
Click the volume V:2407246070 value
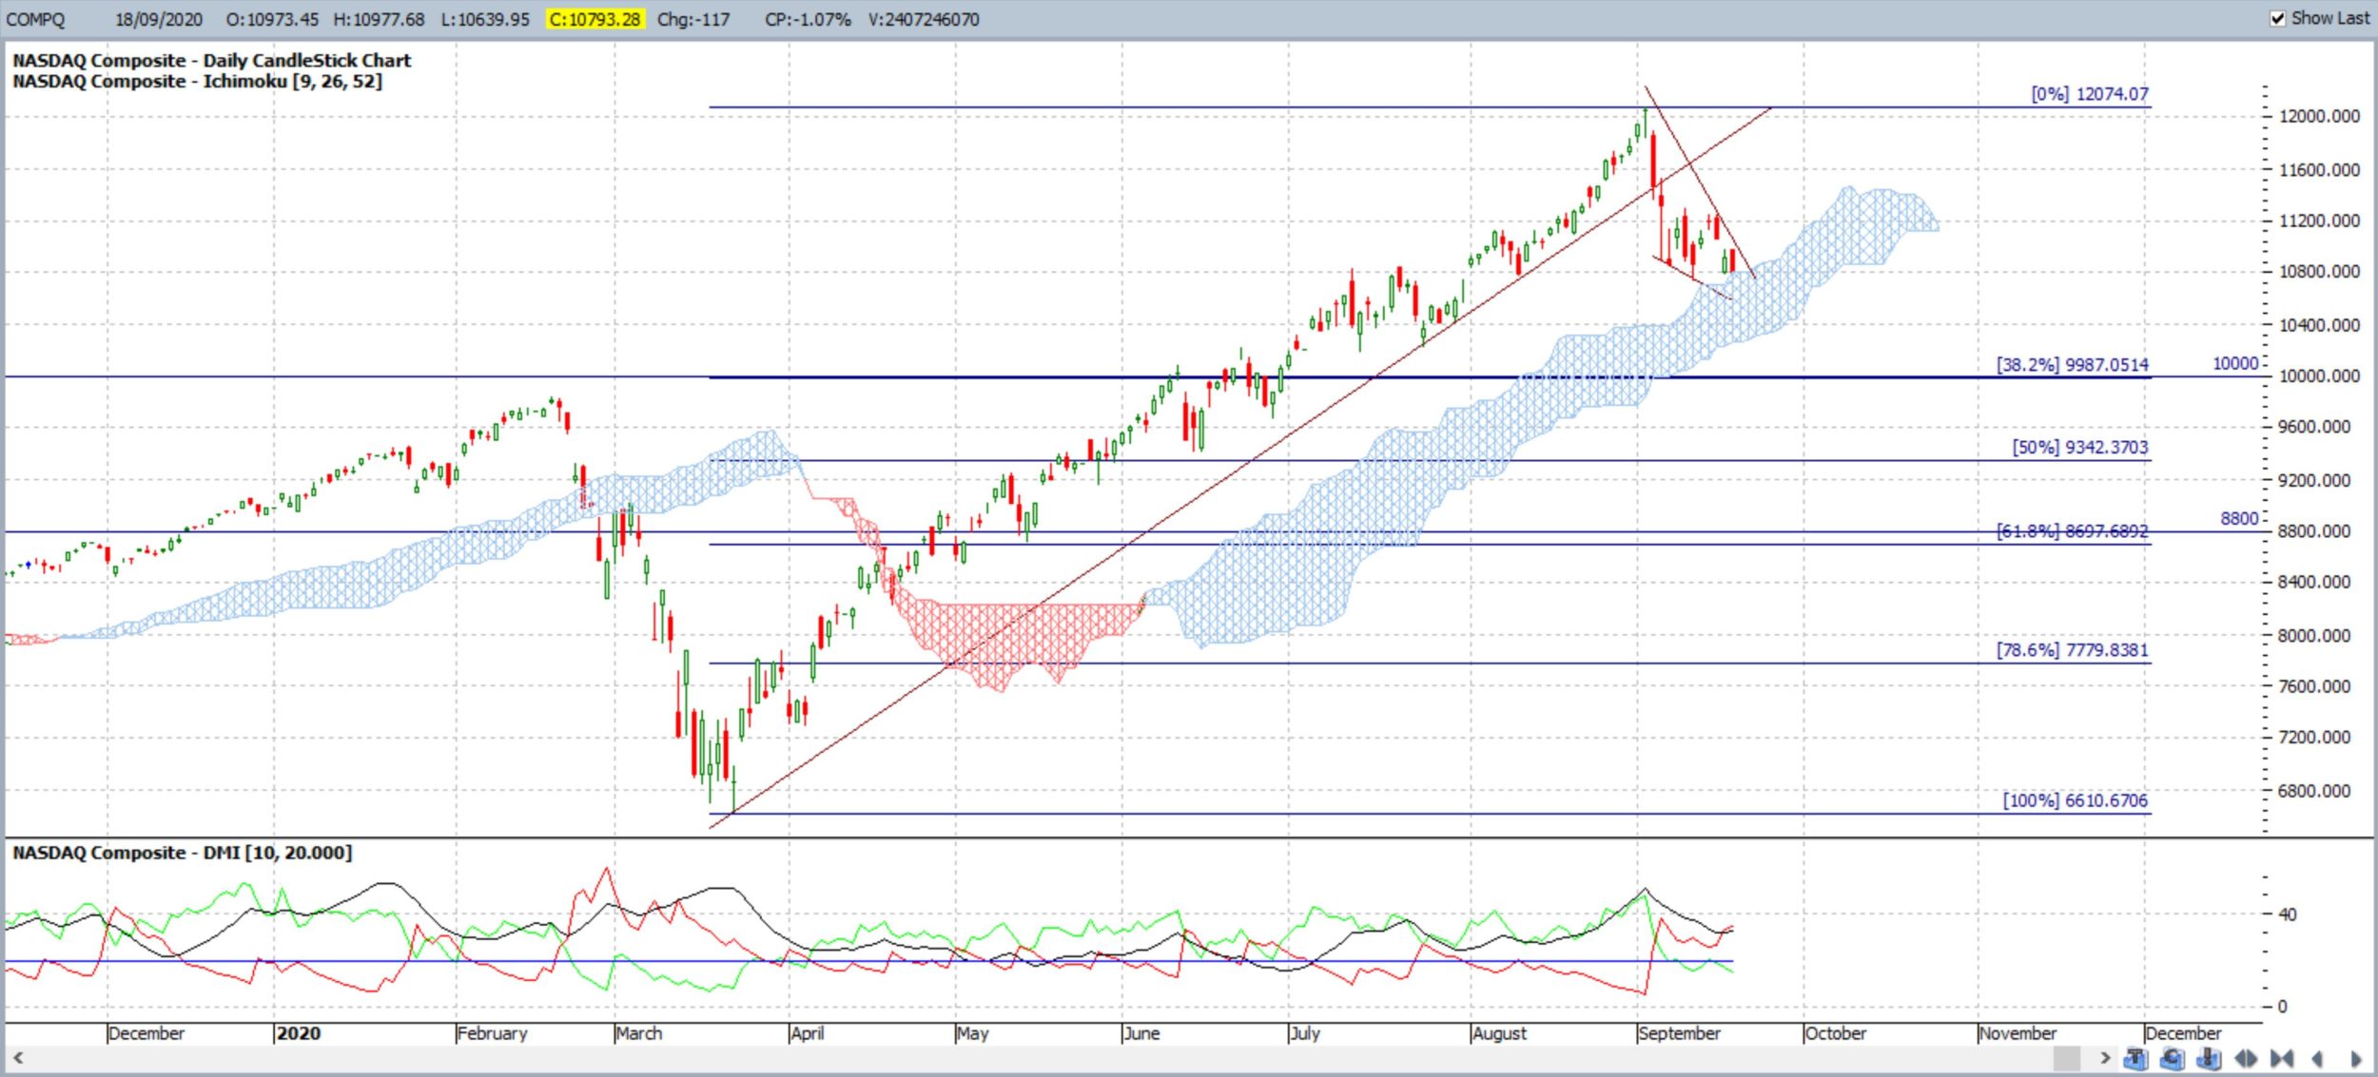pyautogui.click(x=924, y=19)
